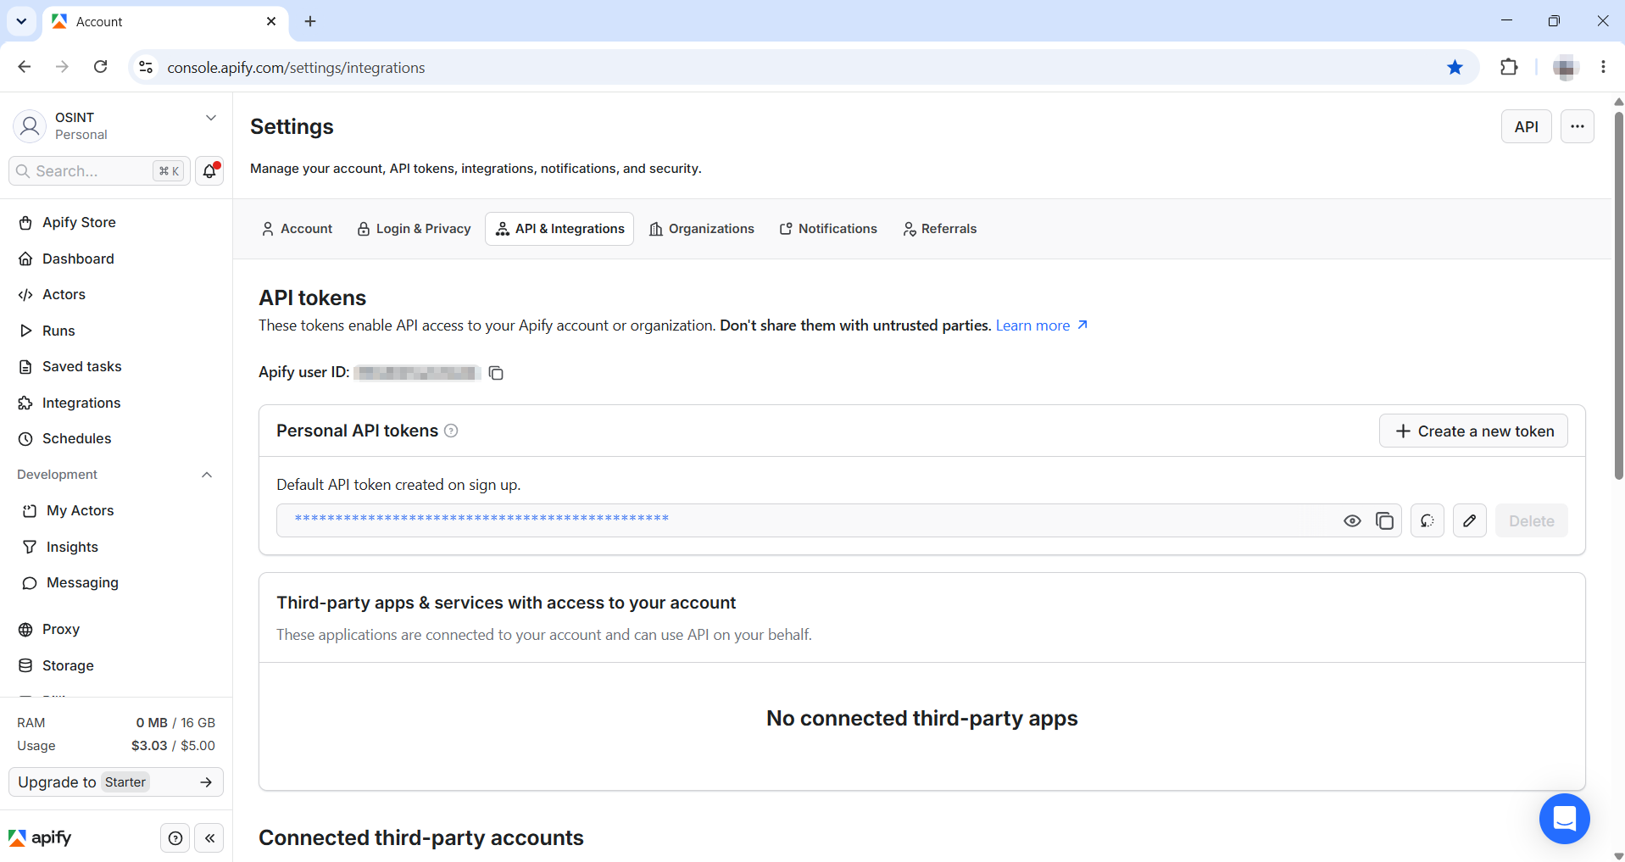Collapse the sidebar with double chevron
1625x862 pixels.
(x=209, y=838)
